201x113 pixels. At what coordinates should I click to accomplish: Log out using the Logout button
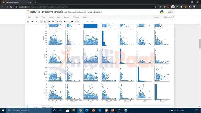coord(171,12)
